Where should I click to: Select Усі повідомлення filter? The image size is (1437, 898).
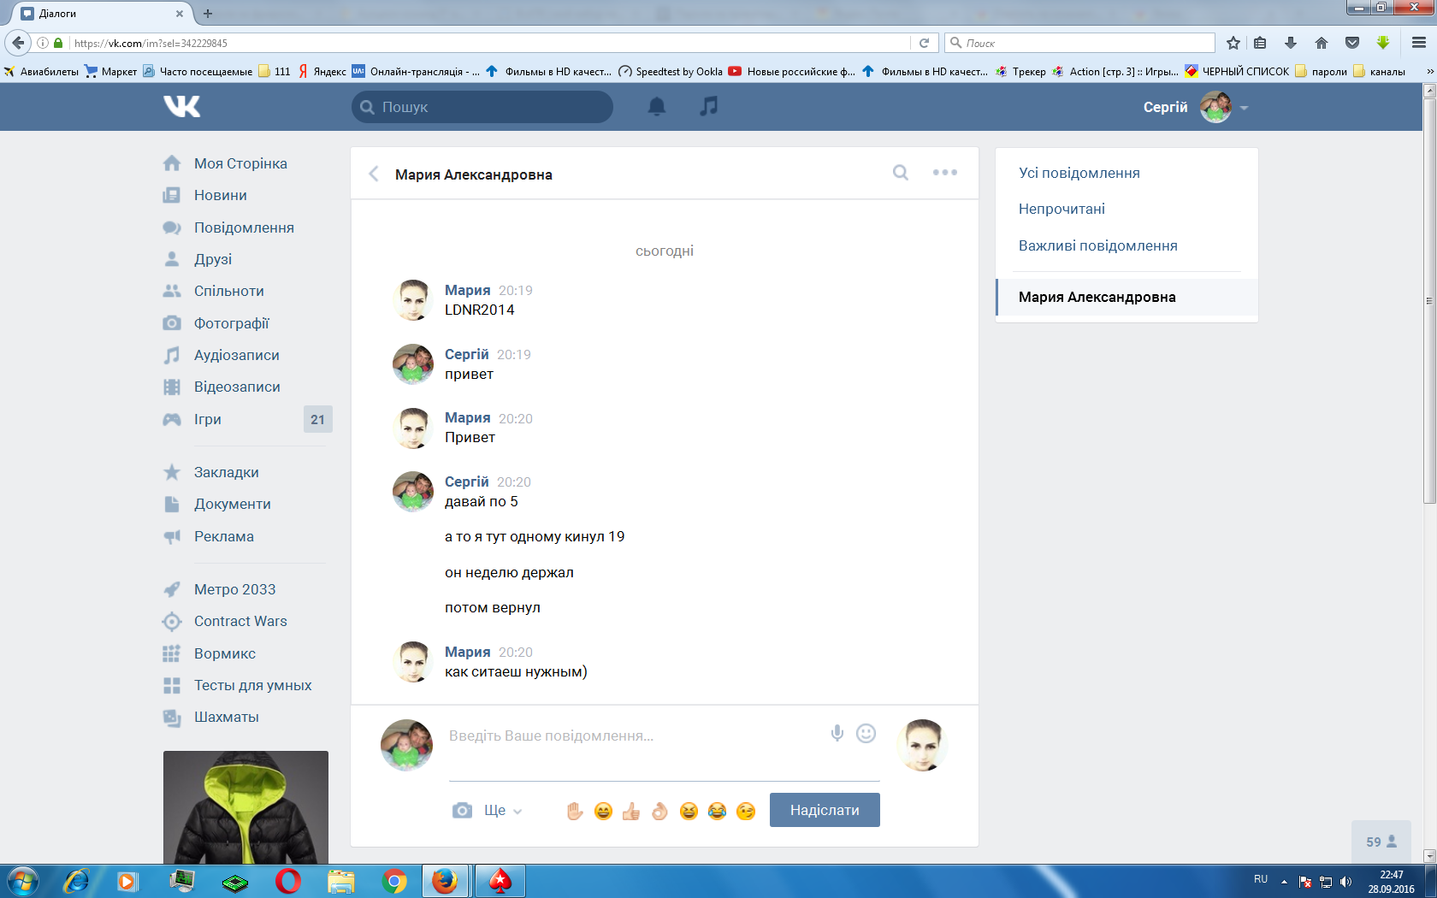tap(1079, 173)
